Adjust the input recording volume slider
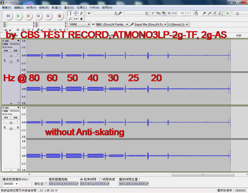248x193 pixels. [147, 14]
